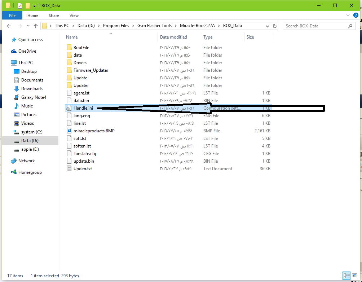Click DaTa (D:) in the address breadcrumb
Screen dimensions: 362x282
coord(86,26)
